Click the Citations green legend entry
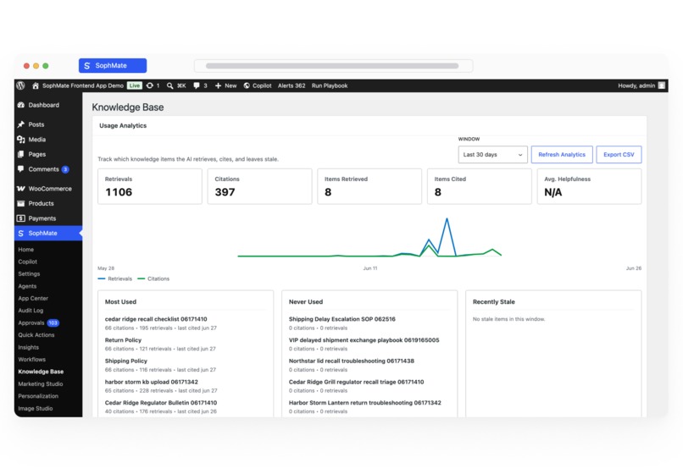Screen dimensions: 683x474 pyautogui.click(x=153, y=278)
